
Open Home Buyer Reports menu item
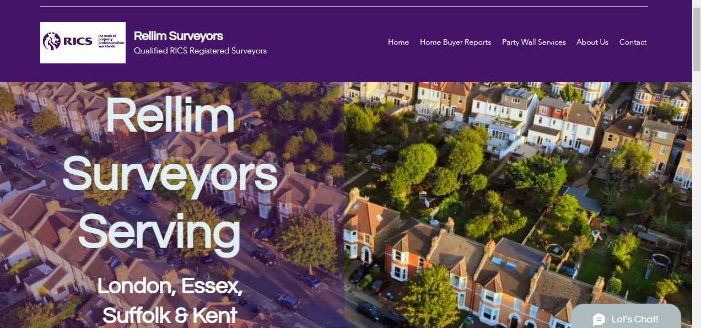[x=455, y=42]
